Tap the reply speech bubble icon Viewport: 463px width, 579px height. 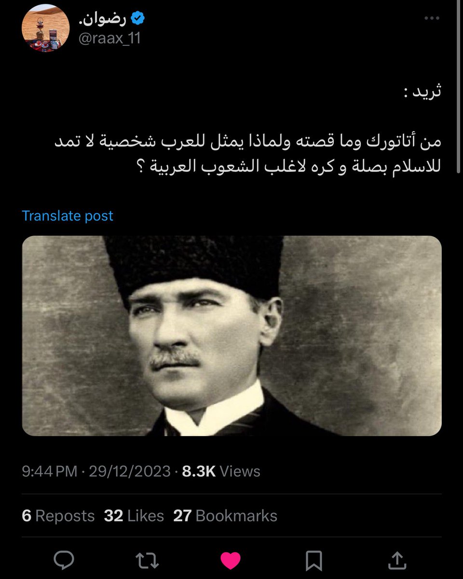point(64,560)
